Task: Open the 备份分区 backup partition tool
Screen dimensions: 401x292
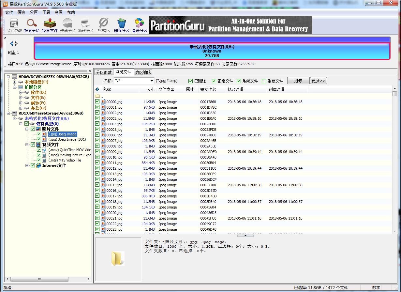Action: [x=140, y=25]
